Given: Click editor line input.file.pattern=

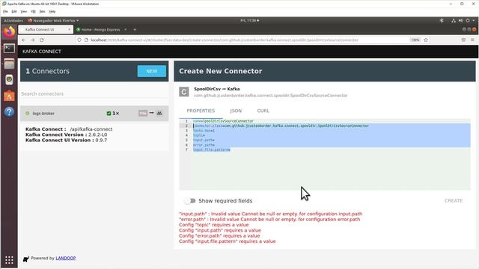Looking at the screenshot, I should (x=211, y=149).
